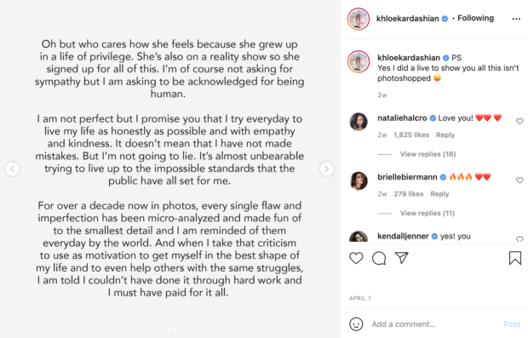528x338 pixels.
Task: Expand View replies (11)
Action: tap(428, 213)
